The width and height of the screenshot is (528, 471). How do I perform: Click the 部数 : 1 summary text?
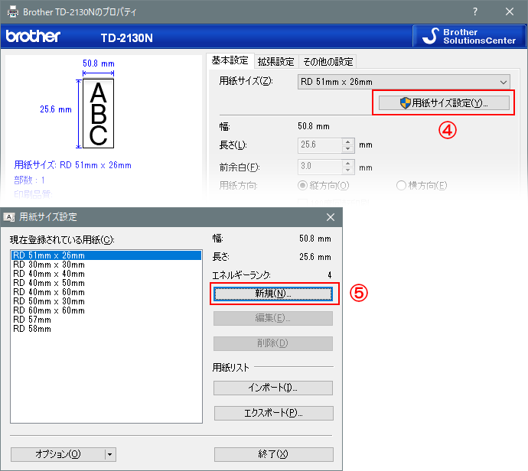click(29, 180)
